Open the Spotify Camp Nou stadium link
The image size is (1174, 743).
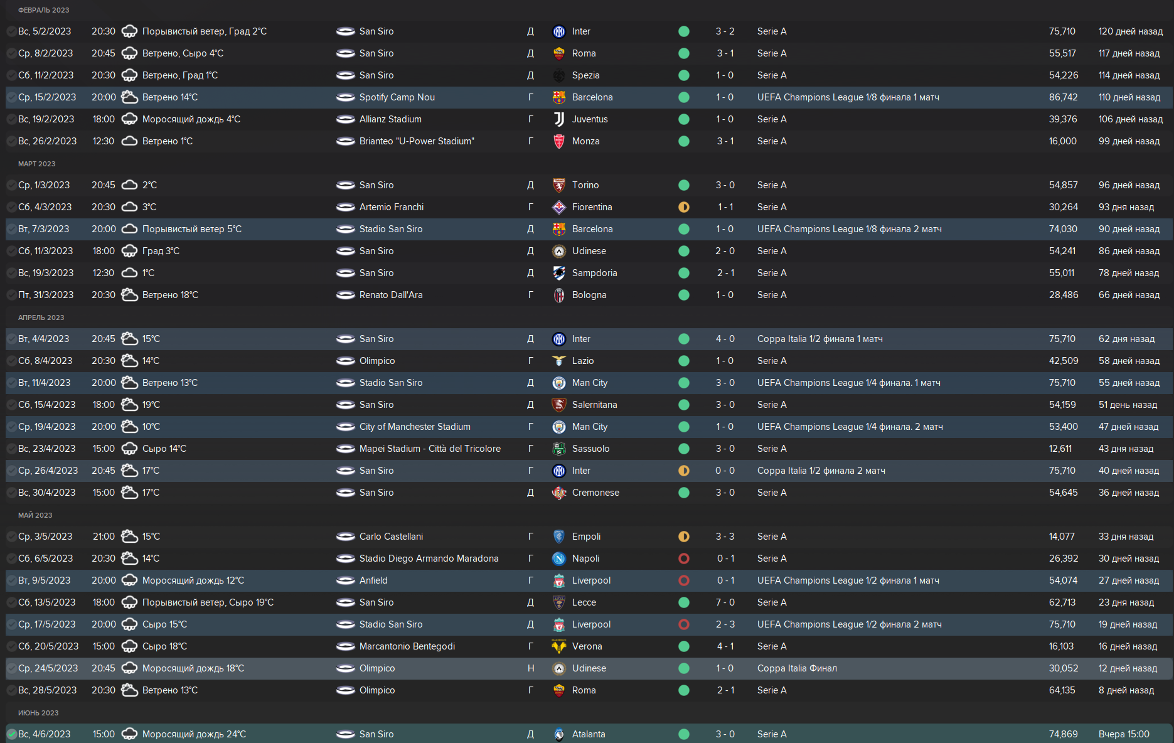(x=397, y=97)
